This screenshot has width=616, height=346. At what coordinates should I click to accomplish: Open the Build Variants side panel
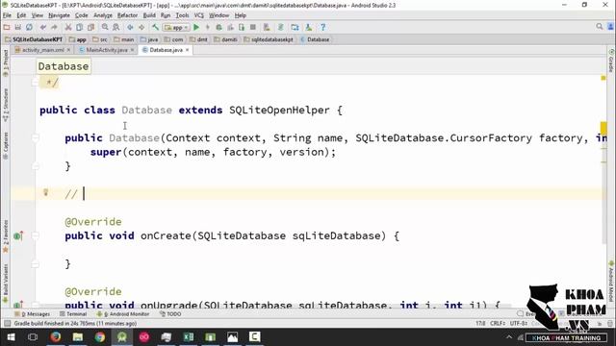pyautogui.click(x=6, y=284)
